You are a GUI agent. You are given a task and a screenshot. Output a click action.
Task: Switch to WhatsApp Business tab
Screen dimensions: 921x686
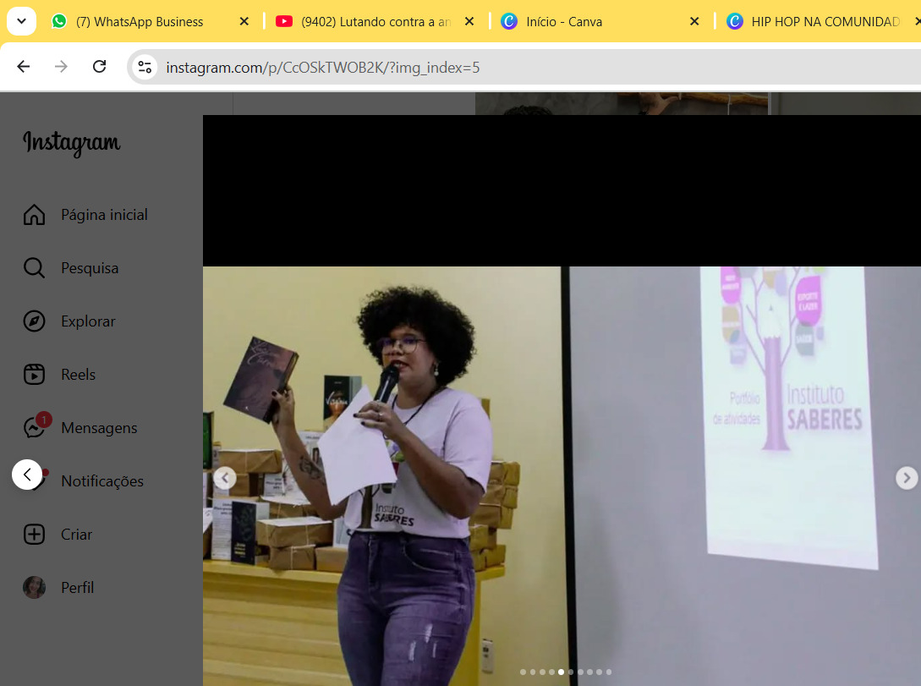tap(140, 22)
